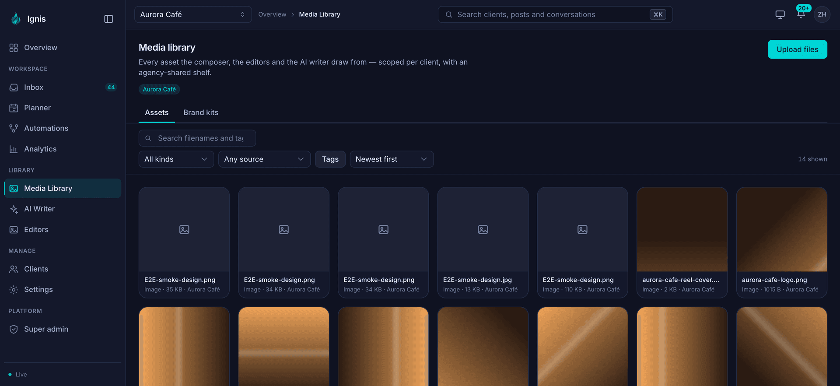The image size is (840, 386).
Task: Click the Search filenames and tags field
Action: point(197,138)
